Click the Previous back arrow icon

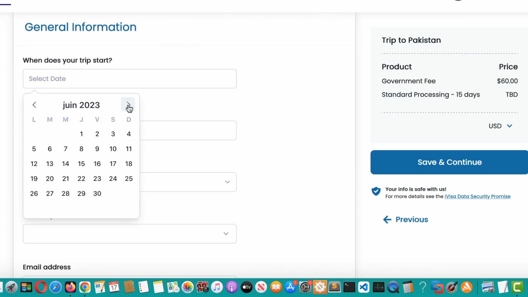point(387,219)
